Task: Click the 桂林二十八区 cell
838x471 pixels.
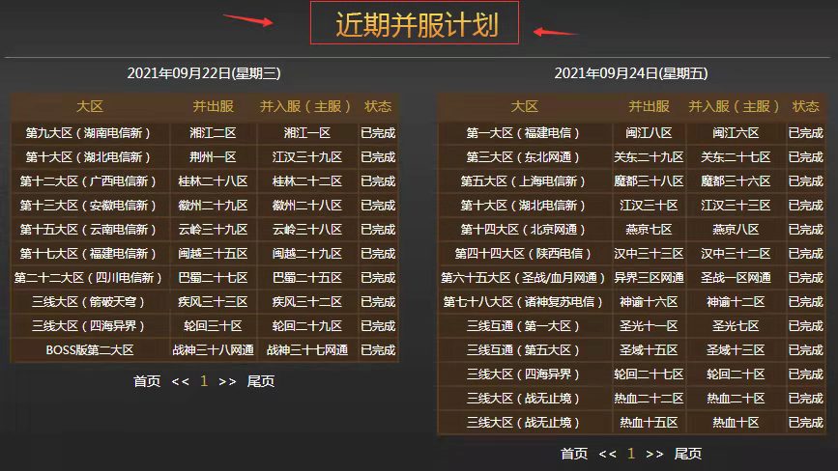Action: (213, 181)
